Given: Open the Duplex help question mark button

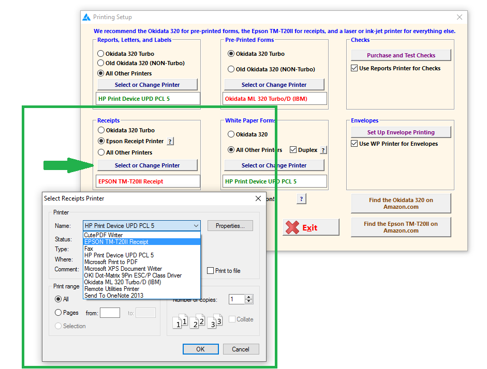Looking at the screenshot, I should [x=323, y=150].
